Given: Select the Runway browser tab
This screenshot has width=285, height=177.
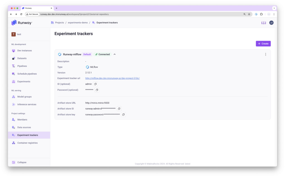Looking at the screenshot, I should click(37, 8).
